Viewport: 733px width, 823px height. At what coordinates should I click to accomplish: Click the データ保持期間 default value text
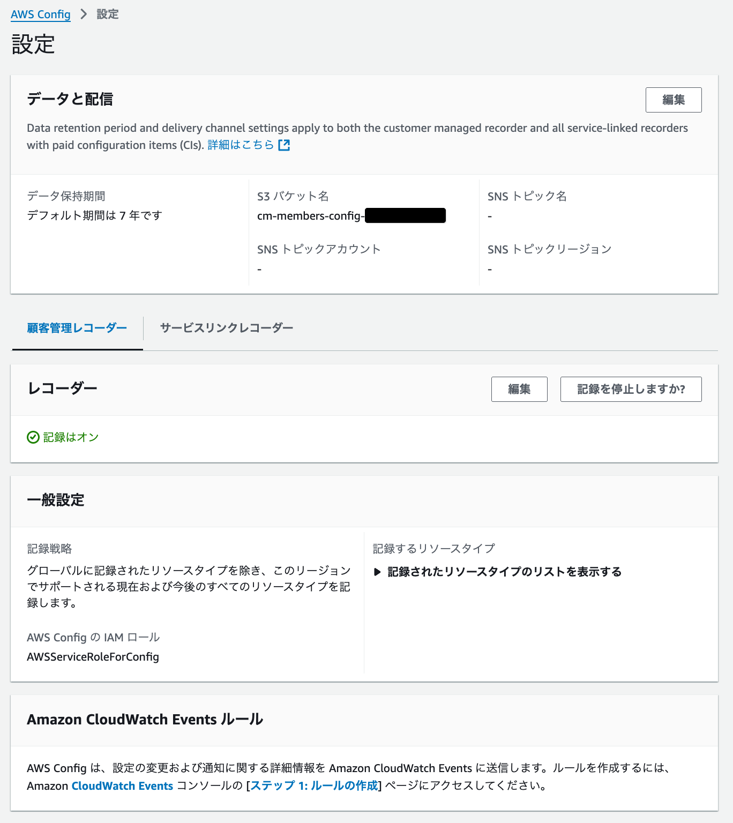click(x=93, y=216)
